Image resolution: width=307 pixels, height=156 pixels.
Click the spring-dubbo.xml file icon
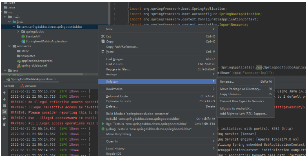tap(19, 66)
